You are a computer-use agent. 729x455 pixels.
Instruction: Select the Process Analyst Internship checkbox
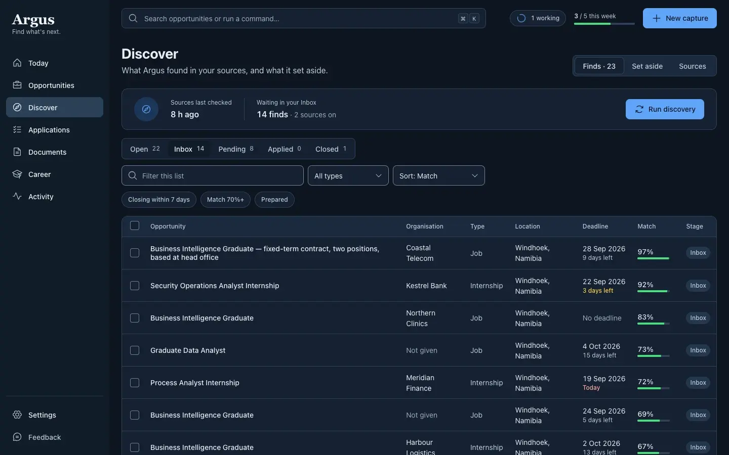[135, 383]
